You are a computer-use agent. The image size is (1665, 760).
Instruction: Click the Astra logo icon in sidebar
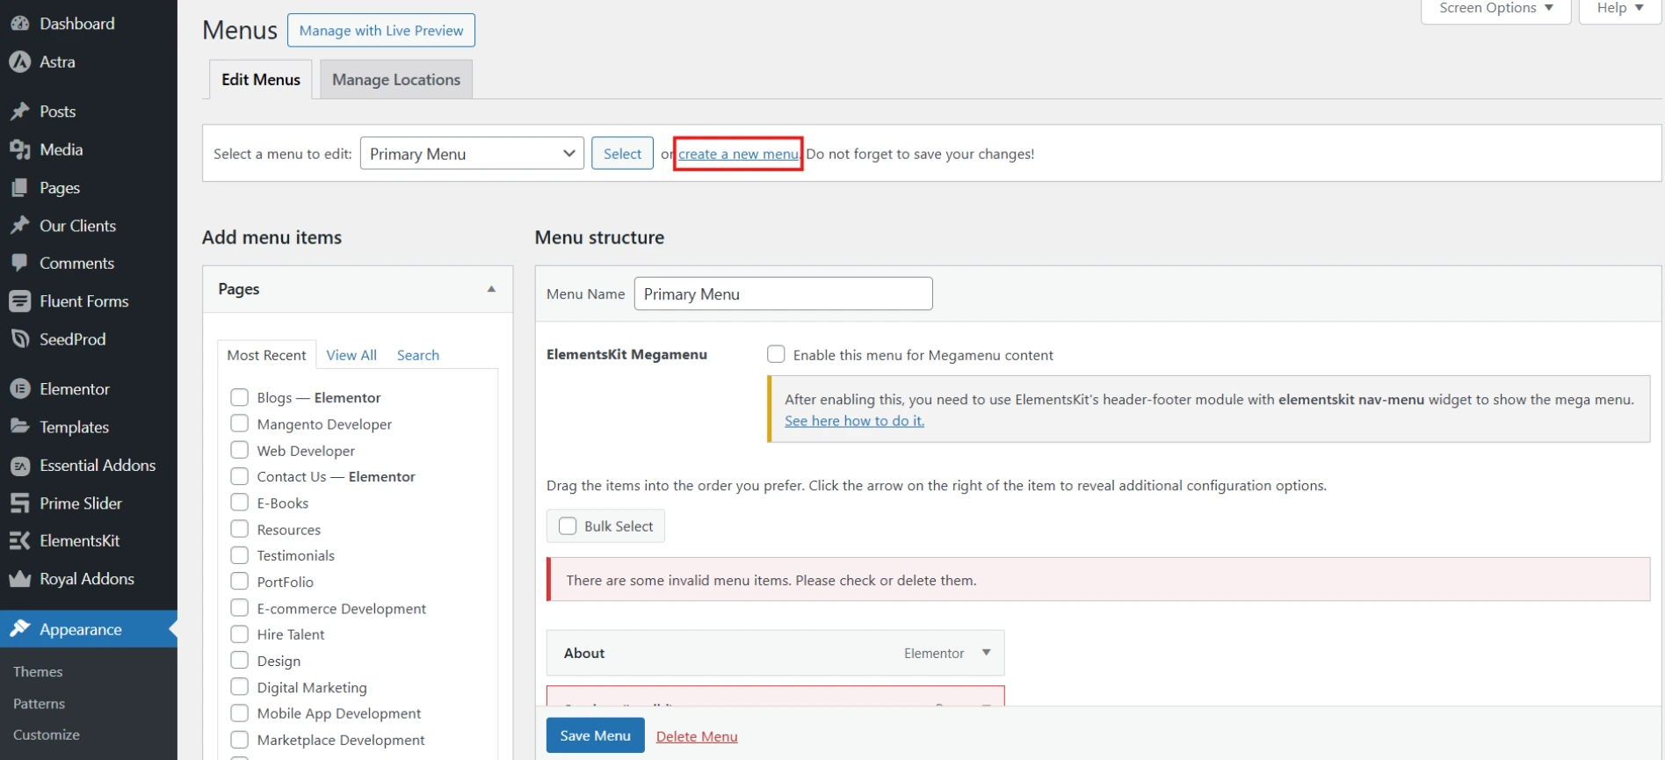19,62
